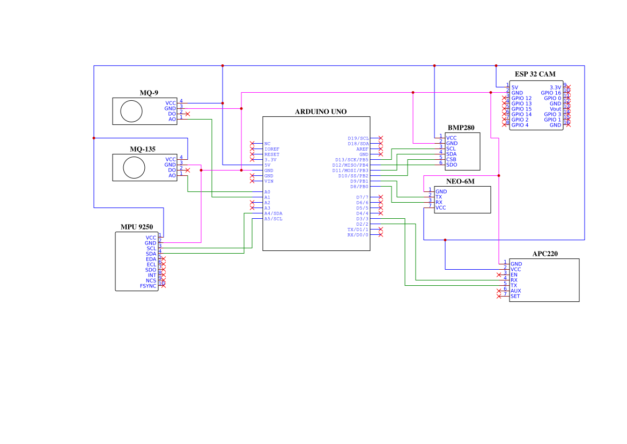The width and height of the screenshot is (627, 444).
Task: Click the GPIO 4 pin label
Action: [x=520, y=125]
